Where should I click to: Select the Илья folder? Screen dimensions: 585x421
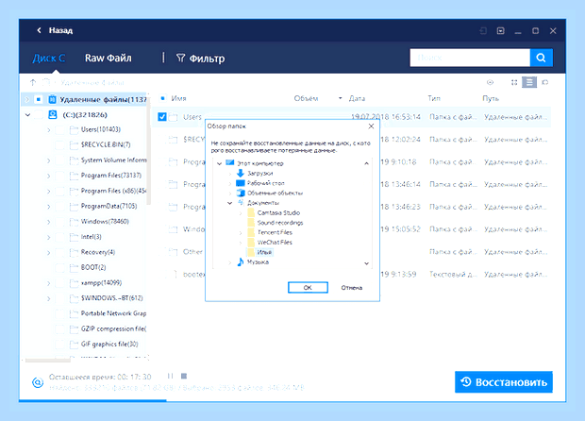coord(264,252)
